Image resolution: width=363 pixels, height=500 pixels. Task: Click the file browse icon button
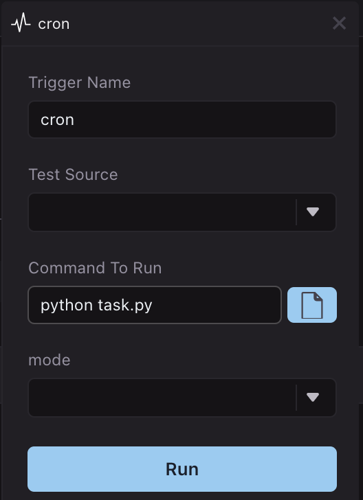[x=312, y=305]
